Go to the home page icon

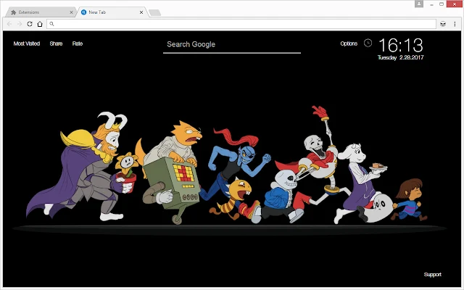pyautogui.click(x=40, y=24)
